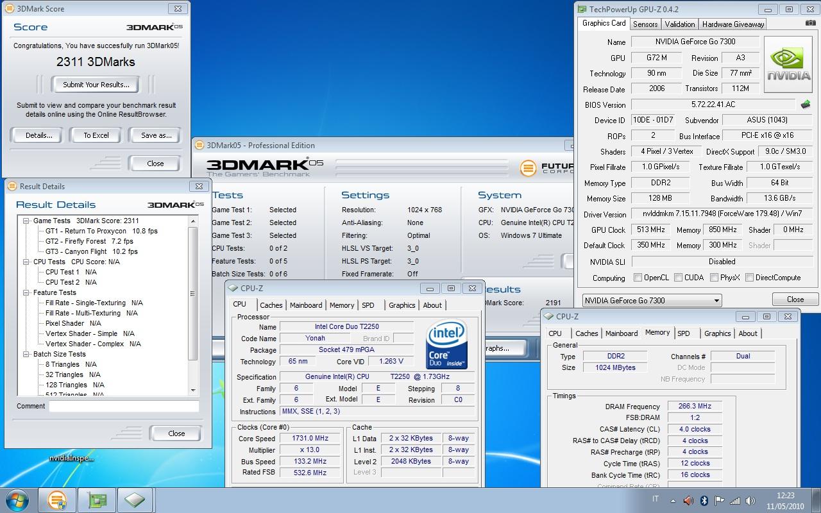Click the save BIOS chip icon in GPU-Z
Viewport: 821px width, 513px height.
click(806, 104)
